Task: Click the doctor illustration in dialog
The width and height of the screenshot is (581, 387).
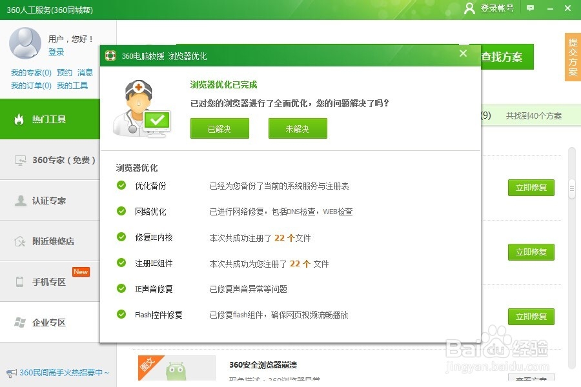Action: pyautogui.click(x=141, y=108)
